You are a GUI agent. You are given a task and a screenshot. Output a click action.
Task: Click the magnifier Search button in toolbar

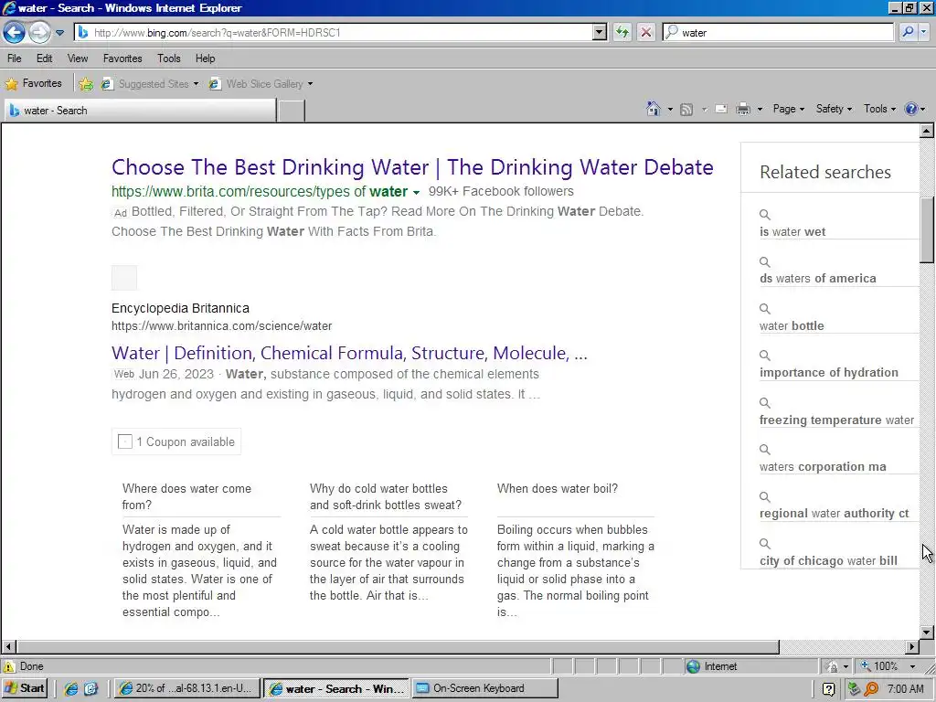(x=908, y=33)
